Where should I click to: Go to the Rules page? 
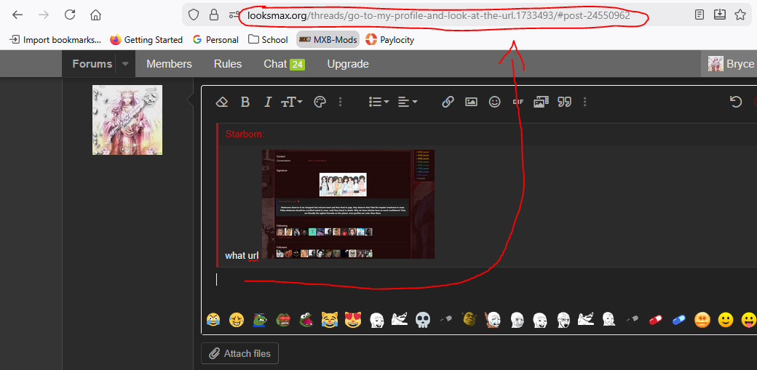[x=228, y=64]
